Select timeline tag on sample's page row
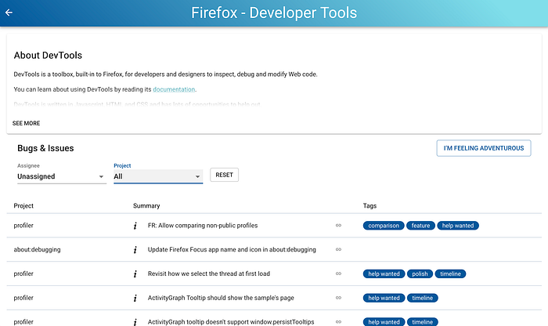This screenshot has width=548, height=326. 422,298
